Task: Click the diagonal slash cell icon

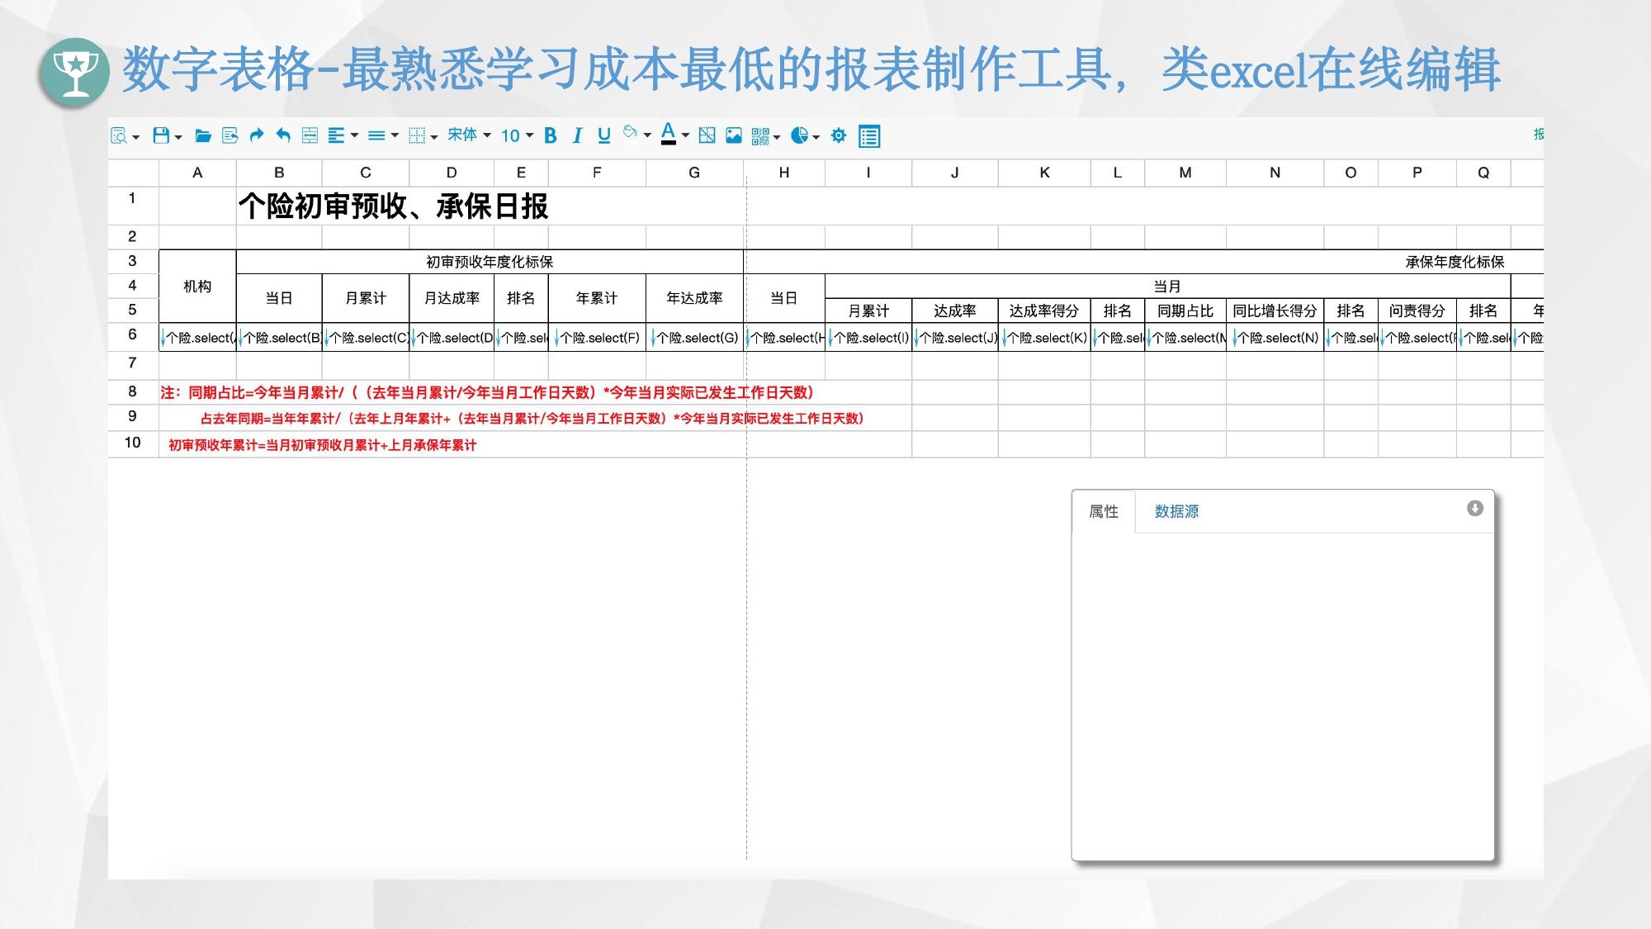Action: click(x=707, y=135)
